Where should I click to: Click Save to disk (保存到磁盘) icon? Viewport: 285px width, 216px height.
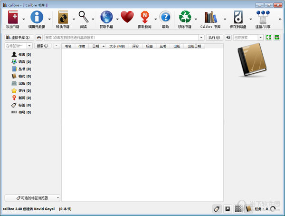click(x=238, y=17)
